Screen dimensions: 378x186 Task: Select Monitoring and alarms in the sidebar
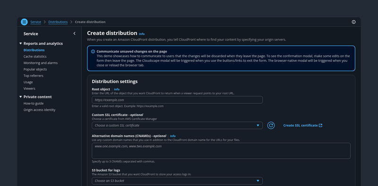pyautogui.click(x=41, y=63)
